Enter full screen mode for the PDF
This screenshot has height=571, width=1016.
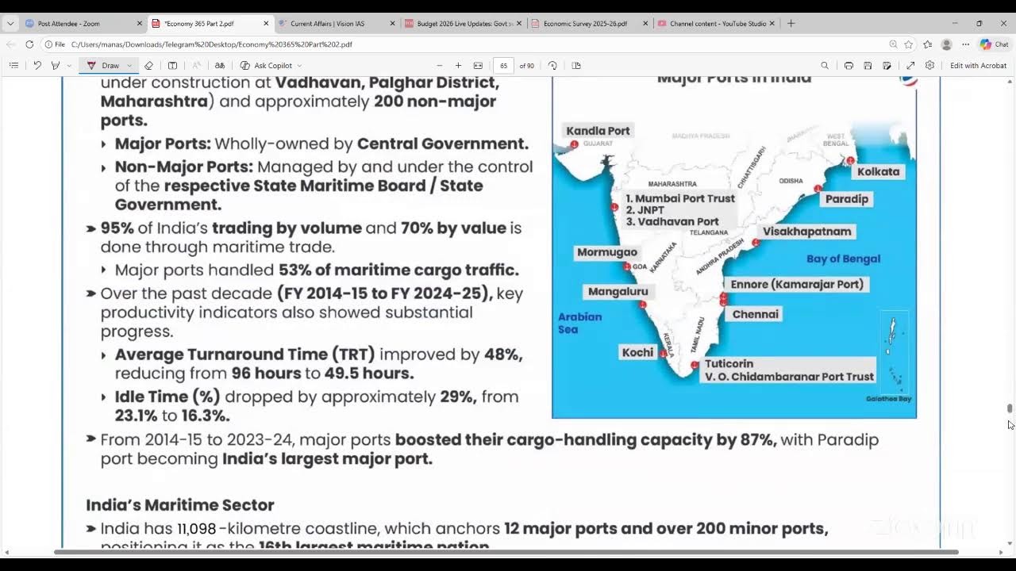coord(910,66)
